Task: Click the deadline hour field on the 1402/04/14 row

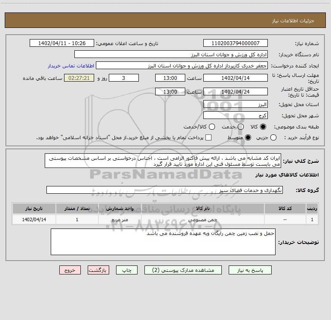Action: [170, 78]
